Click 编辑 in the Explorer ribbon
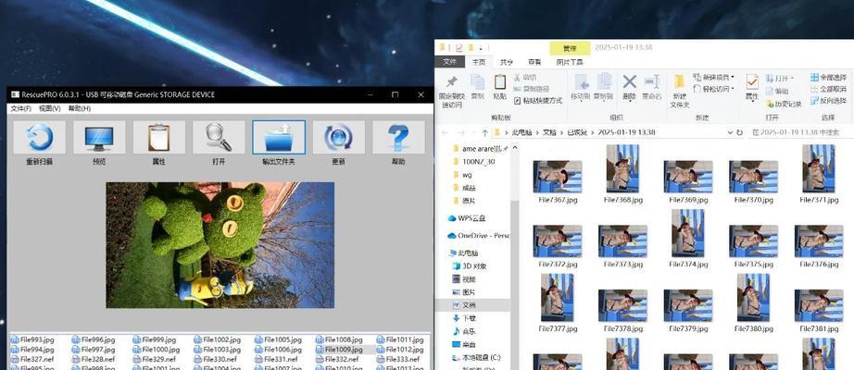The image size is (854, 370). [777, 91]
